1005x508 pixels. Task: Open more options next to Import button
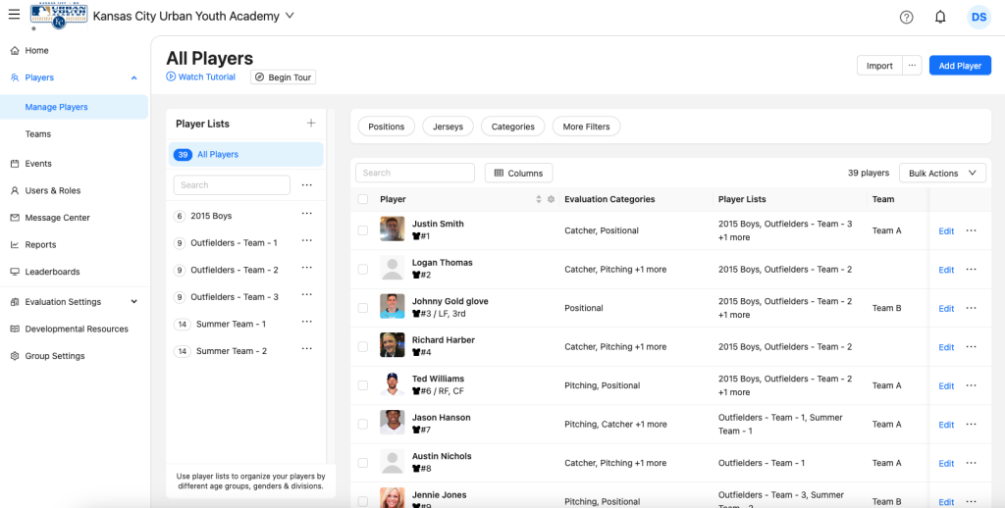tap(913, 66)
